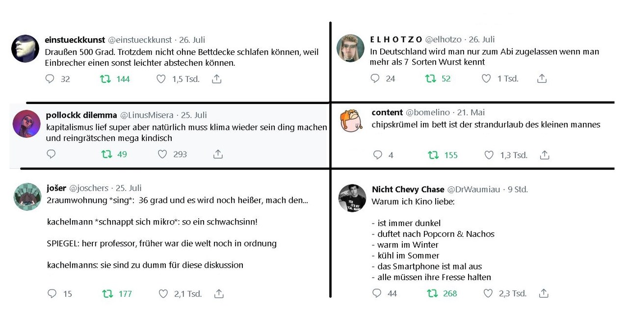Visit the @LinusMisera handle link
628x331 pixels.
tap(146, 115)
